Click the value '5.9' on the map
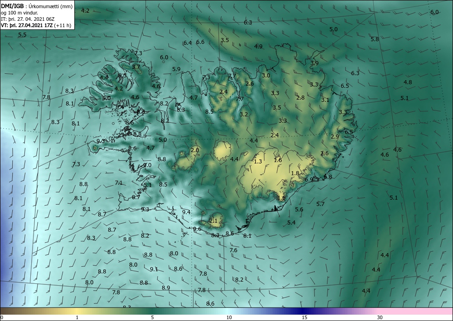The width and height of the screenshot is (453, 321). (x=176, y=69)
